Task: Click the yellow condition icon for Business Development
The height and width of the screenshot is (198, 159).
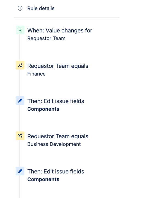Action: (20, 136)
